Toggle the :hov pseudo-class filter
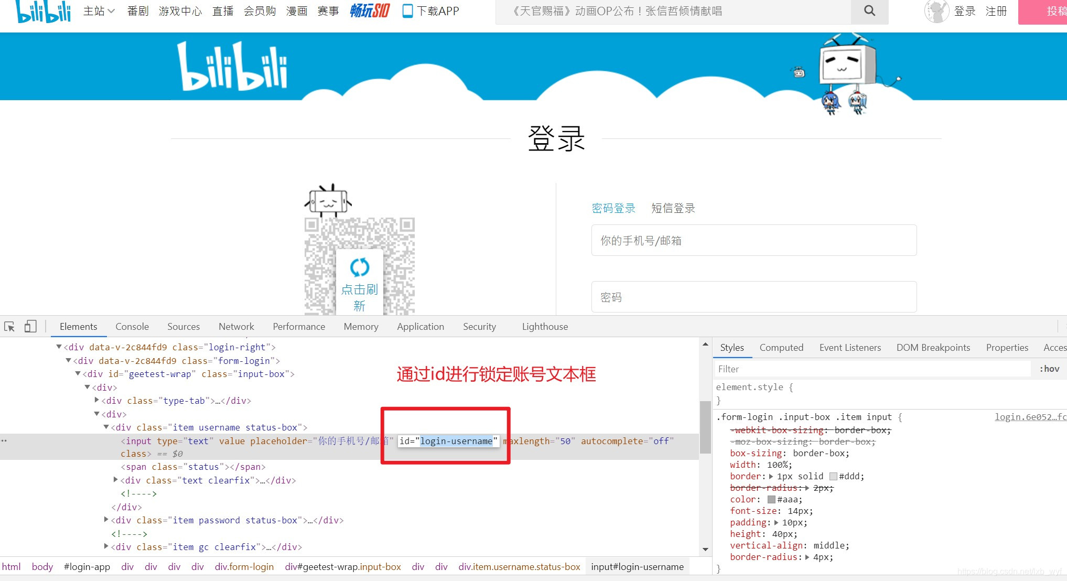Viewport: 1067px width, 581px height. [1049, 369]
